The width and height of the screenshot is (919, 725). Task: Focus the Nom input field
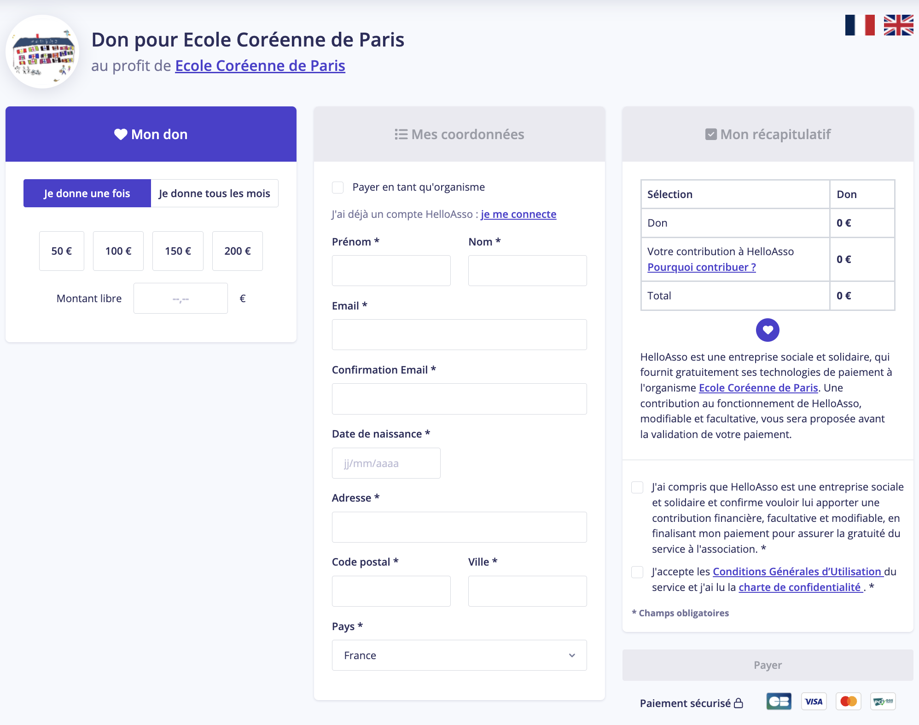528,270
